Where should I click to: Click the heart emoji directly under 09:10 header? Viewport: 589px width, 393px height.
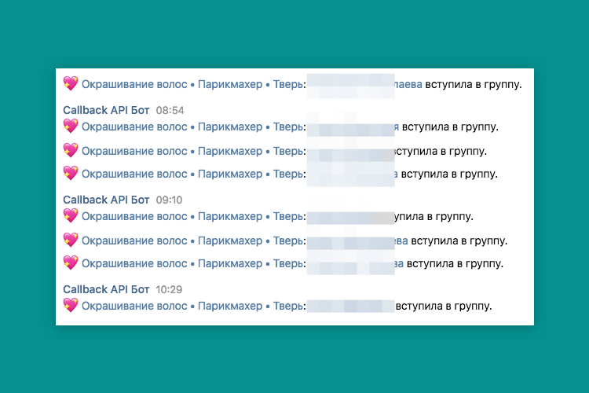click(71, 215)
